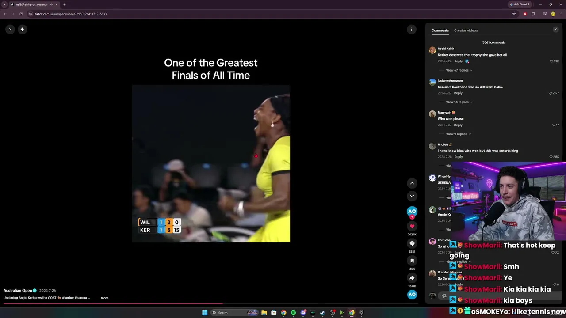Bookmark this page with star icon
The height and width of the screenshot is (318, 566).
[514, 14]
